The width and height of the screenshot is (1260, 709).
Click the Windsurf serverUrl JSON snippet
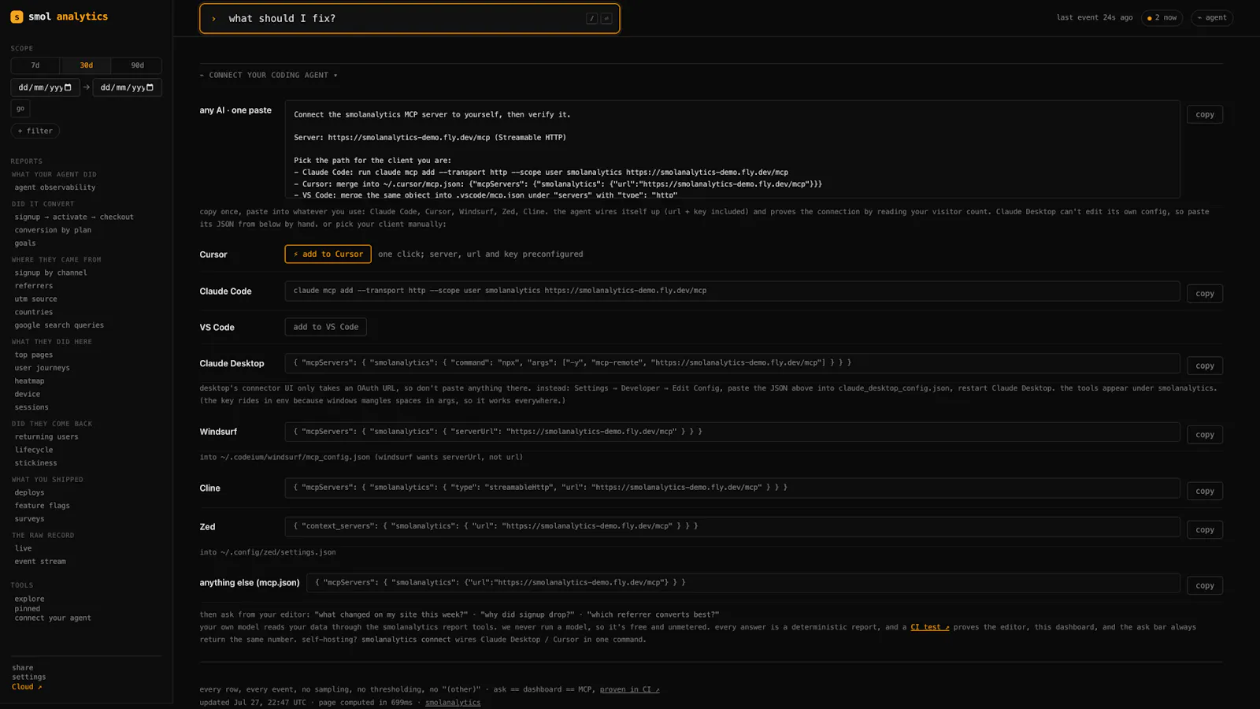732,432
